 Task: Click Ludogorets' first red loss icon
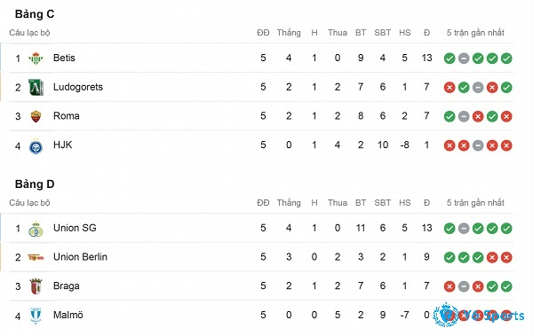point(449,88)
